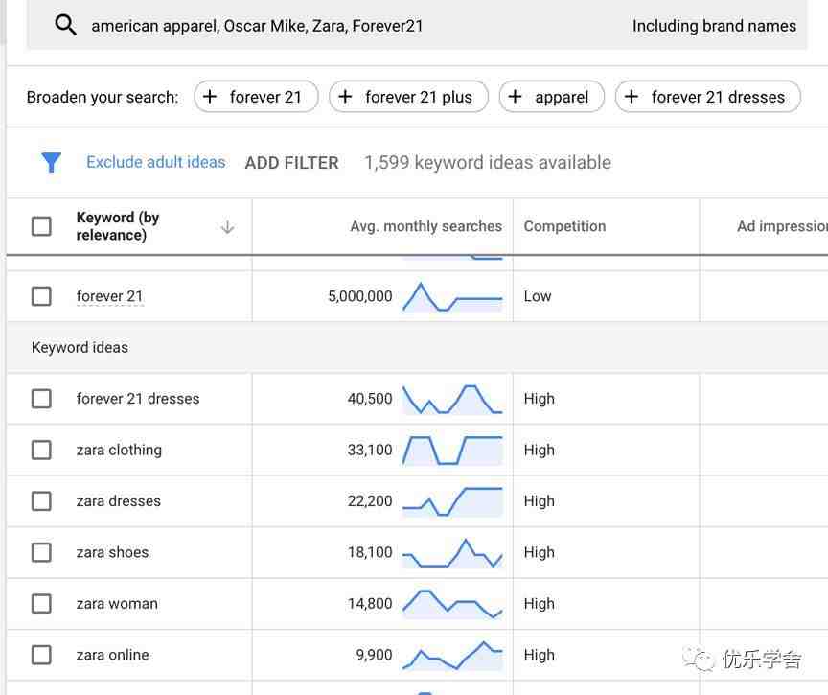Click the blue filter funnel icon

[x=51, y=162]
